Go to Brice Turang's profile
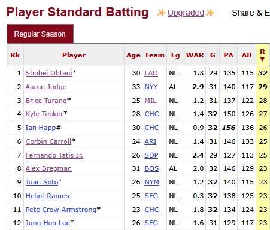270x230 pixels. (x=46, y=101)
